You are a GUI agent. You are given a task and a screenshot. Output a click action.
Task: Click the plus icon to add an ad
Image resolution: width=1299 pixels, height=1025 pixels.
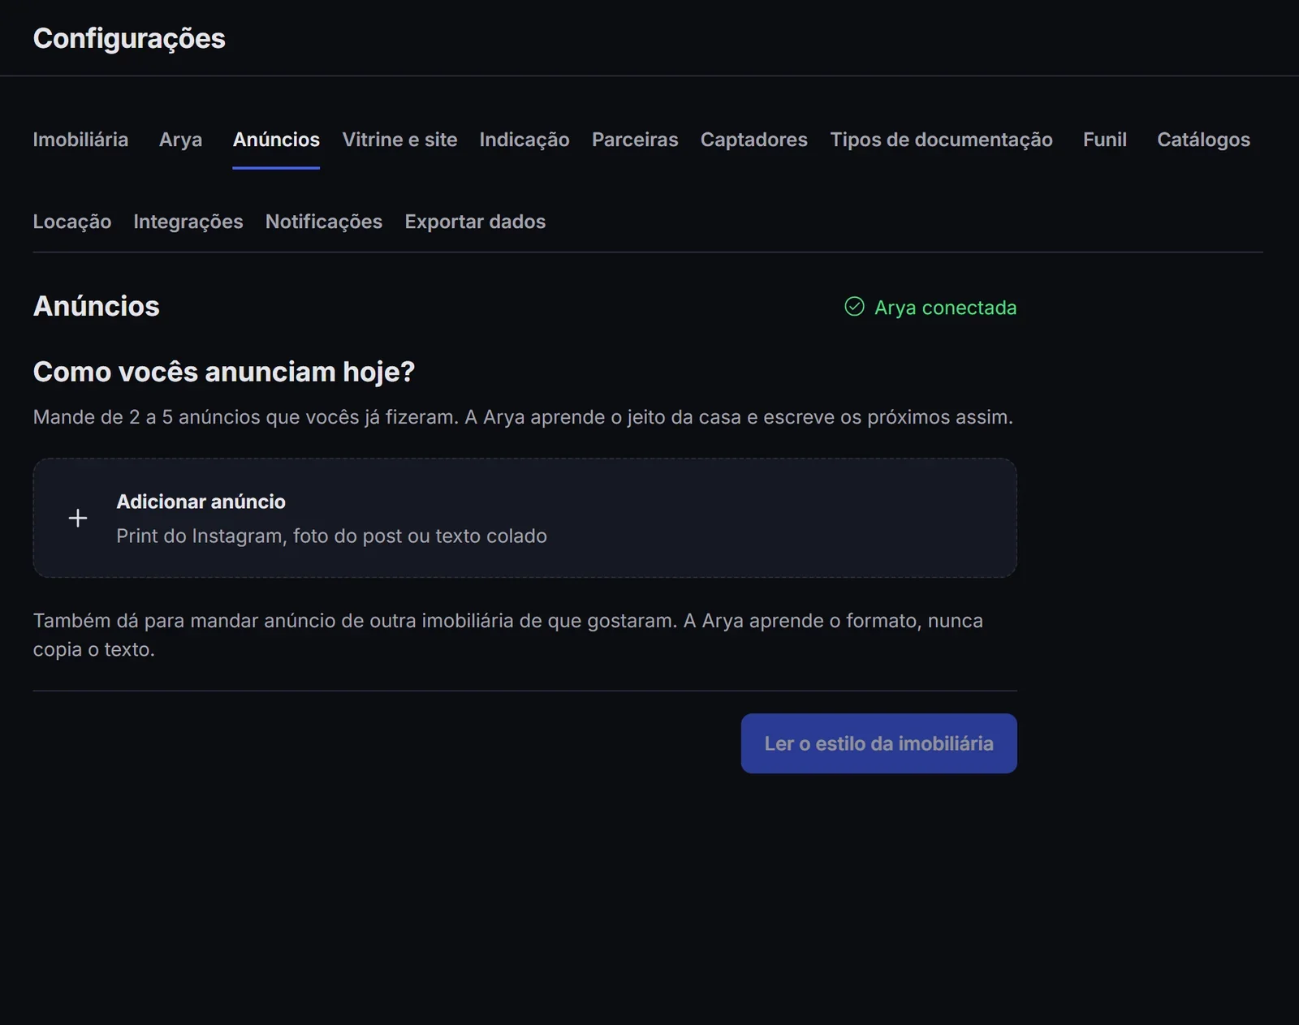[x=78, y=518]
